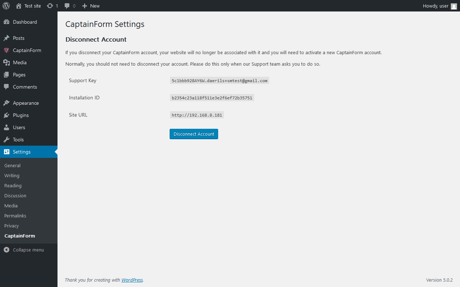Click the Pages sidebar icon
Image resolution: width=460 pixels, height=287 pixels.
[x=6, y=75]
